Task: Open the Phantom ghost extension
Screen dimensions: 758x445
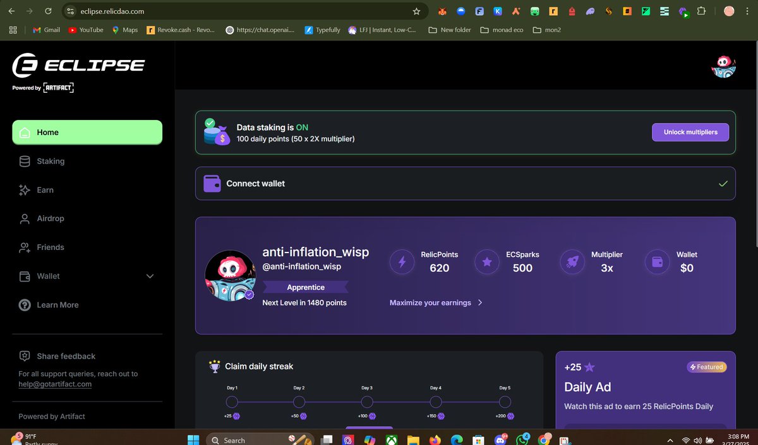Action: 591,11
